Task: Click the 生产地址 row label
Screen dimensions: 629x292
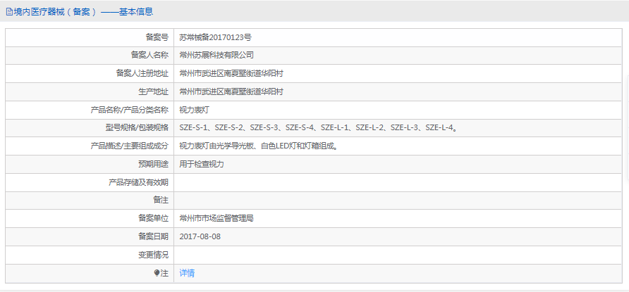Action: click(153, 92)
